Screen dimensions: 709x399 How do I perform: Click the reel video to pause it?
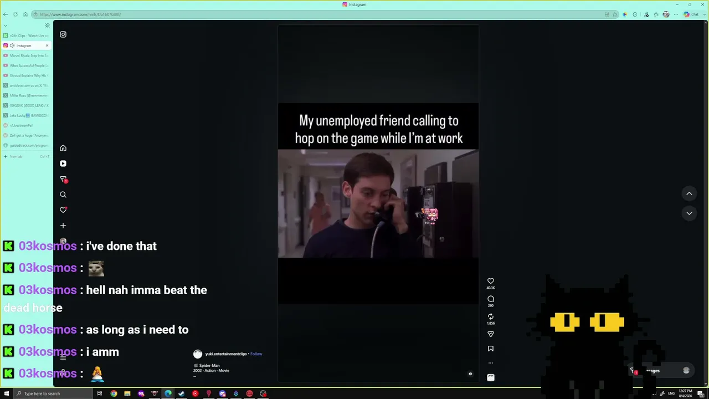(378, 203)
